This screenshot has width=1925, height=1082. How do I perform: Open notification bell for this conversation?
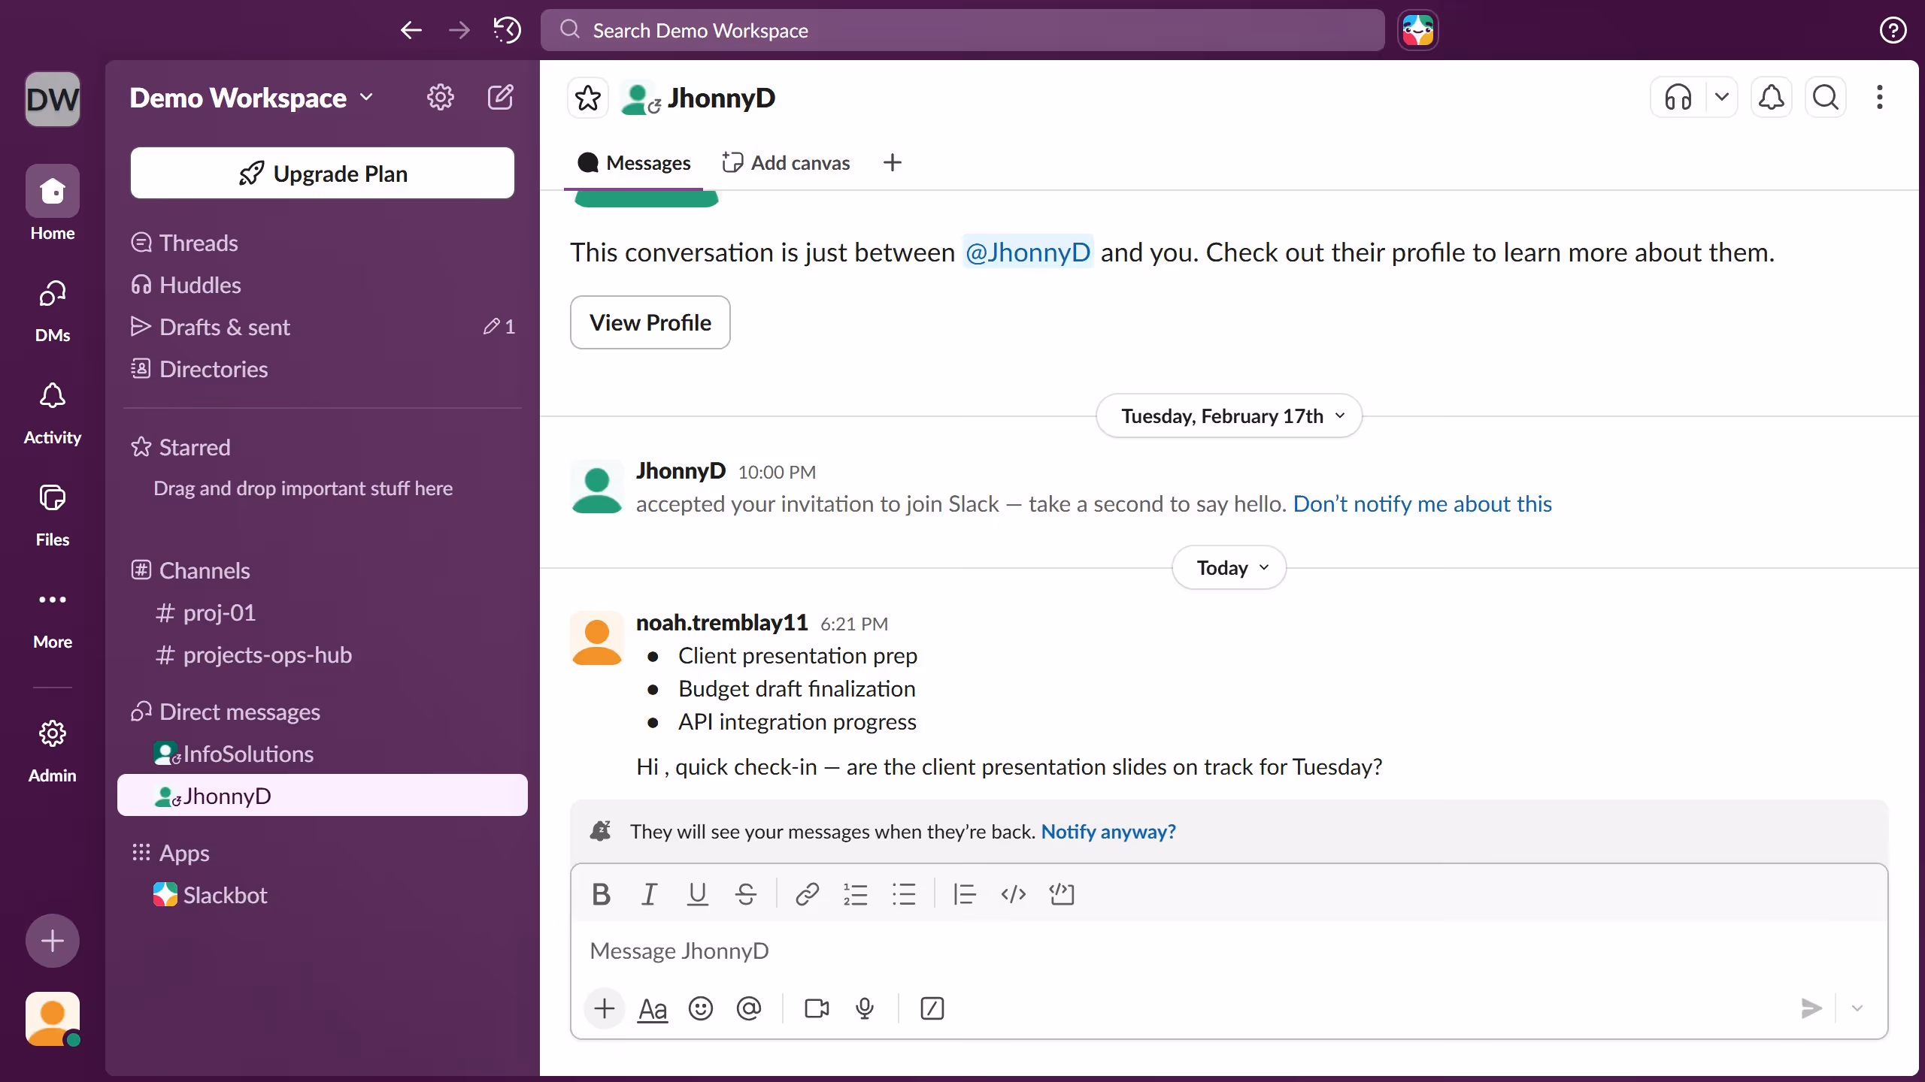click(x=1771, y=98)
